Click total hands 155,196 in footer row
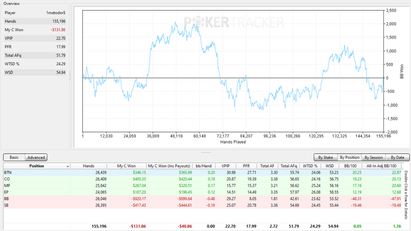The height and width of the screenshot is (231, 411). click(x=99, y=226)
